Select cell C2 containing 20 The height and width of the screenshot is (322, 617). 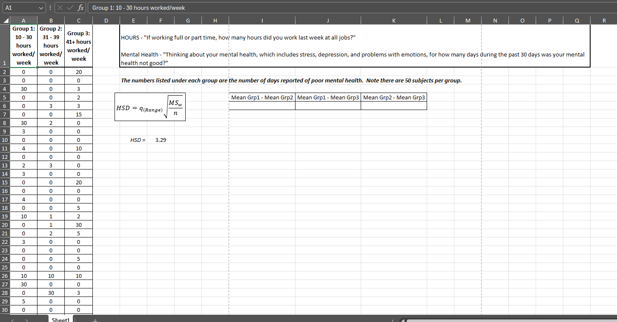click(x=78, y=72)
